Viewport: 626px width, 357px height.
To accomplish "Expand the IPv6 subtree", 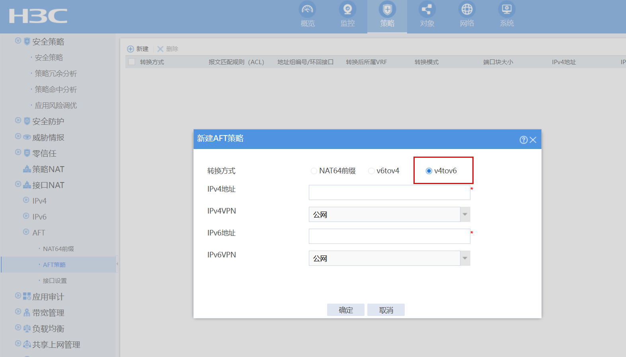I will point(26,216).
